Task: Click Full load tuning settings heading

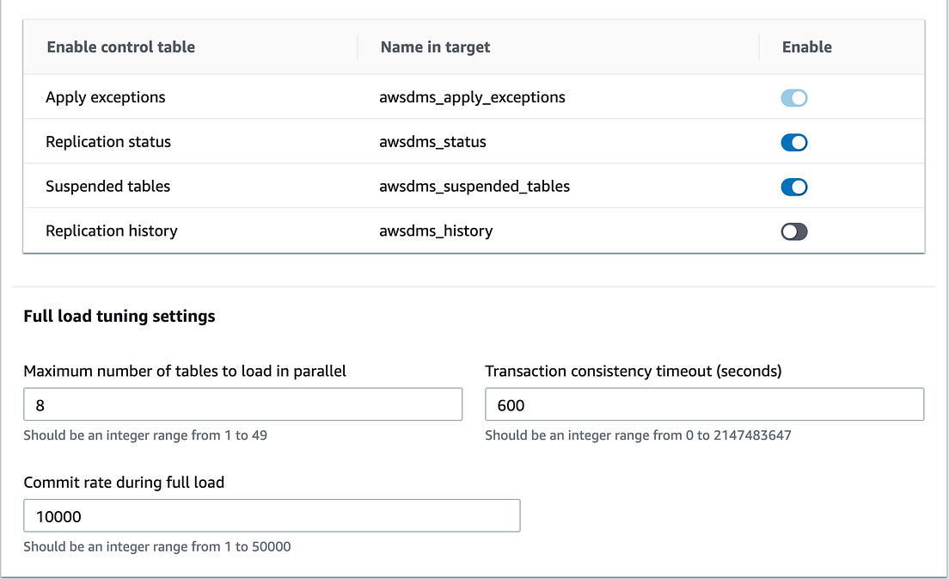Action: click(119, 317)
